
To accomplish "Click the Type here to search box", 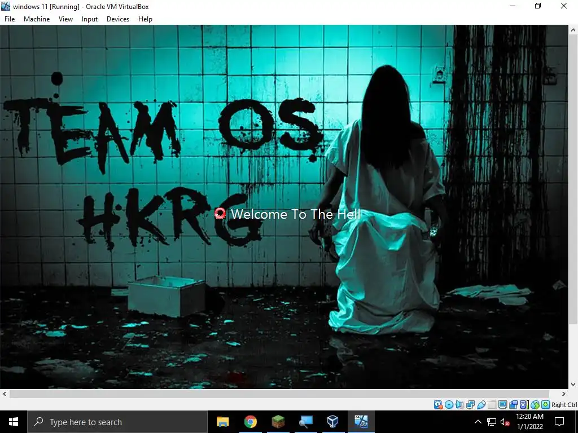I will point(117,422).
